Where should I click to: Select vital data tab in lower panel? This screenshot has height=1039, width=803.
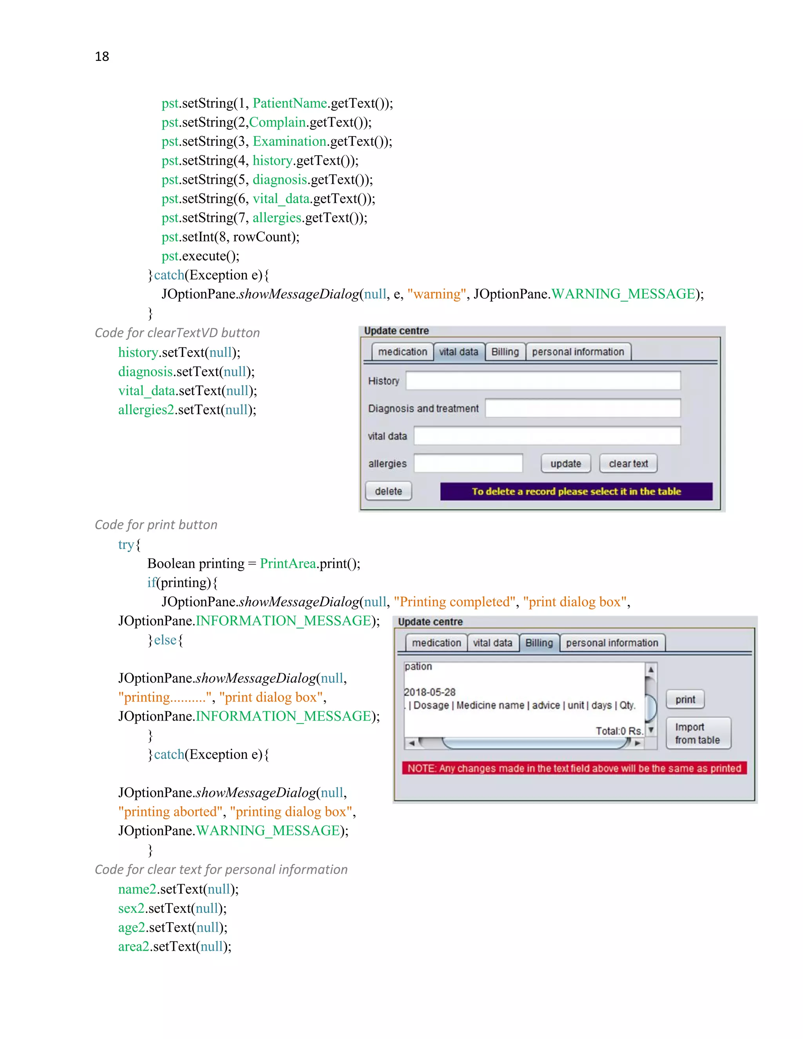[x=492, y=643]
